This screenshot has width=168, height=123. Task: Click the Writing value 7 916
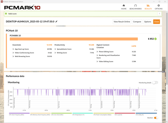click(x=92, y=53)
